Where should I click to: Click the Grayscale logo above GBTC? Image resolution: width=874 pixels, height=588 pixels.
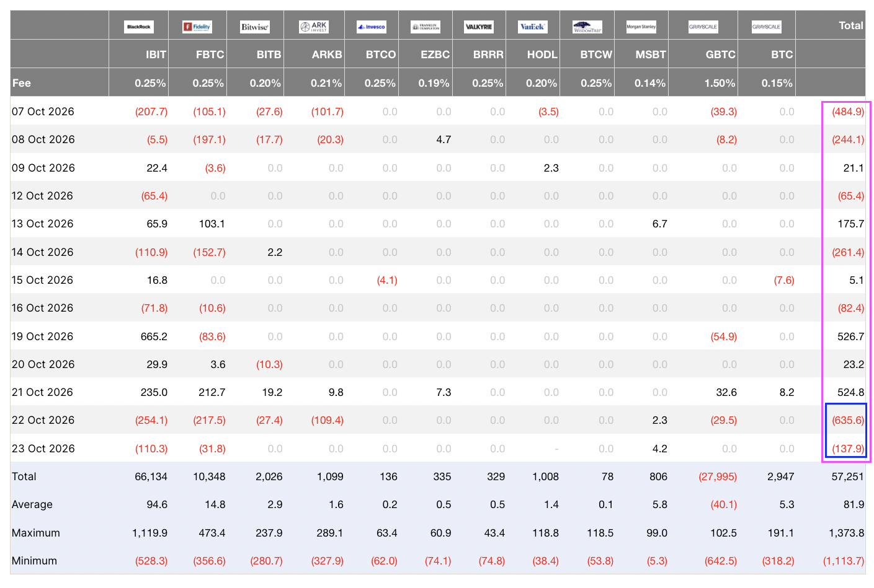703,27
